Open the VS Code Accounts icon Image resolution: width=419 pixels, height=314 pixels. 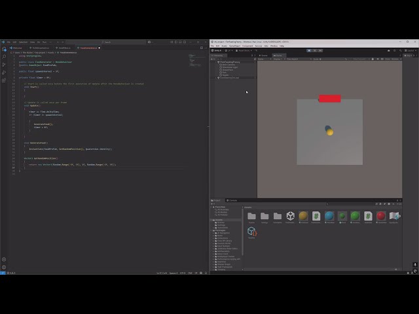(x=4, y=259)
